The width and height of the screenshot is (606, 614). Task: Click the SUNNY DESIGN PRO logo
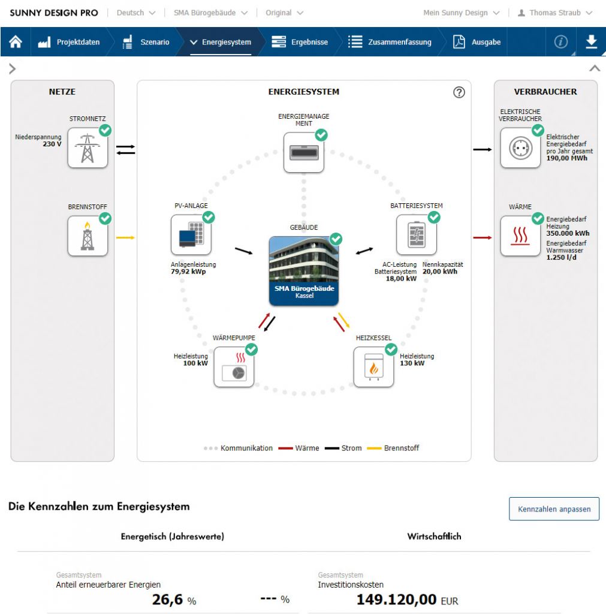54,13
